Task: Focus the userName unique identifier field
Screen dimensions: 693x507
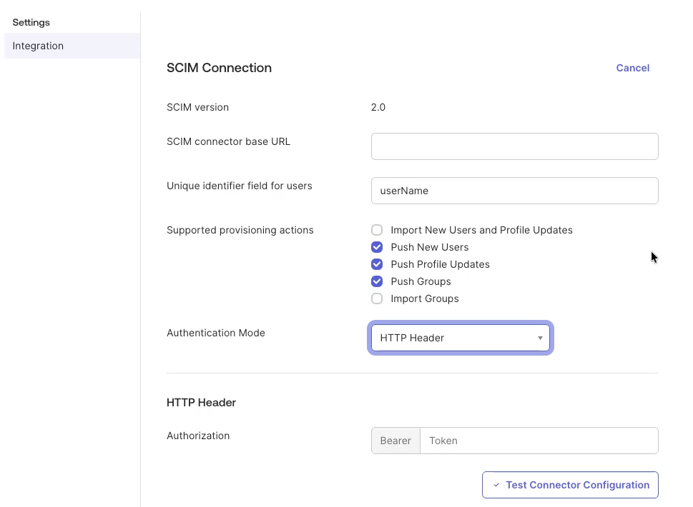Action: coord(514,191)
